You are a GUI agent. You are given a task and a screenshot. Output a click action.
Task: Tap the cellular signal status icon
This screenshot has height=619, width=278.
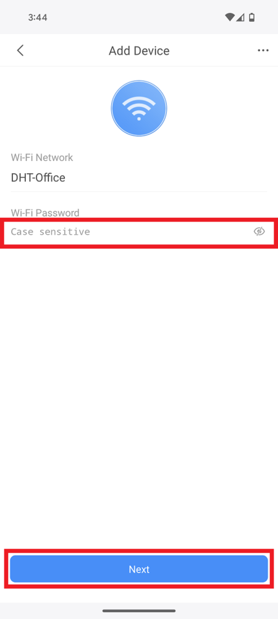[240, 17]
